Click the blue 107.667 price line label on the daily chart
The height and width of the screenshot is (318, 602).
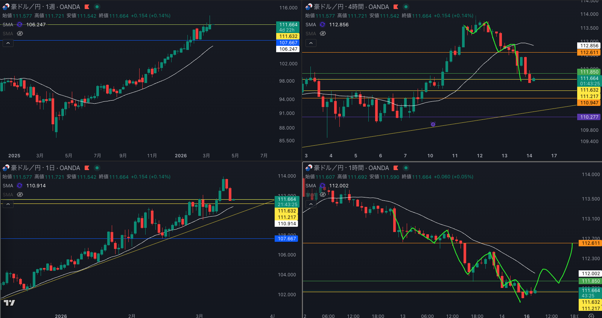pos(287,238)
